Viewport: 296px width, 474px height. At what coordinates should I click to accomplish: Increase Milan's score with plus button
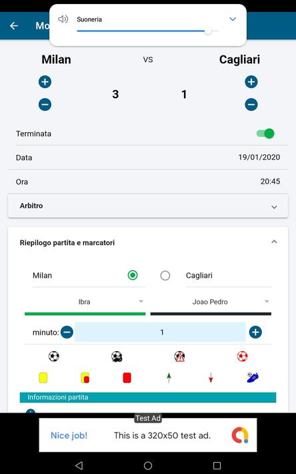(45, 81)
